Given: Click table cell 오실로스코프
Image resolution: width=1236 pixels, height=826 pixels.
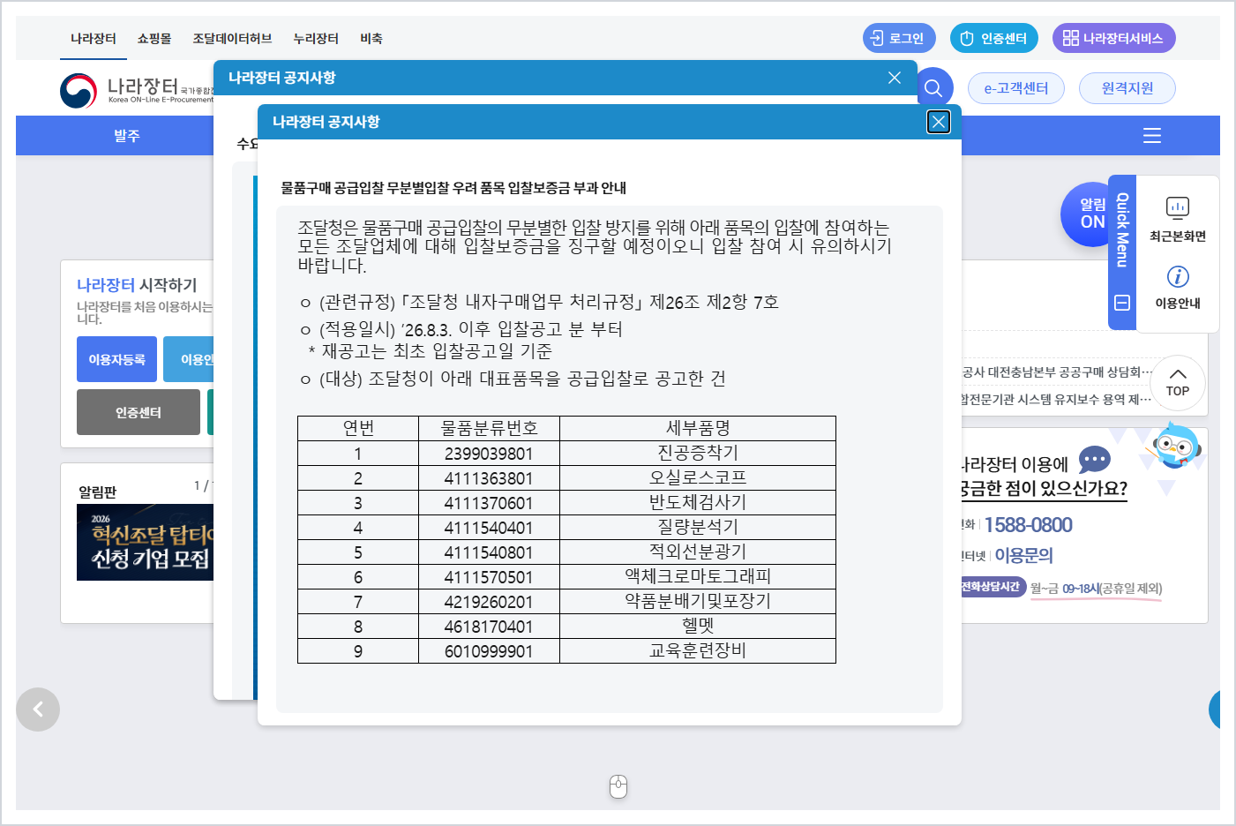Looking at the screenshot, I should (x=698, y=478).
